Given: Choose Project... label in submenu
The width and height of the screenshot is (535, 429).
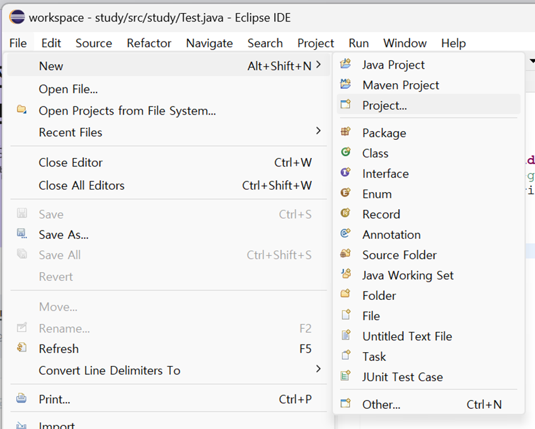Looking at the screenshot, I should 384,105.
